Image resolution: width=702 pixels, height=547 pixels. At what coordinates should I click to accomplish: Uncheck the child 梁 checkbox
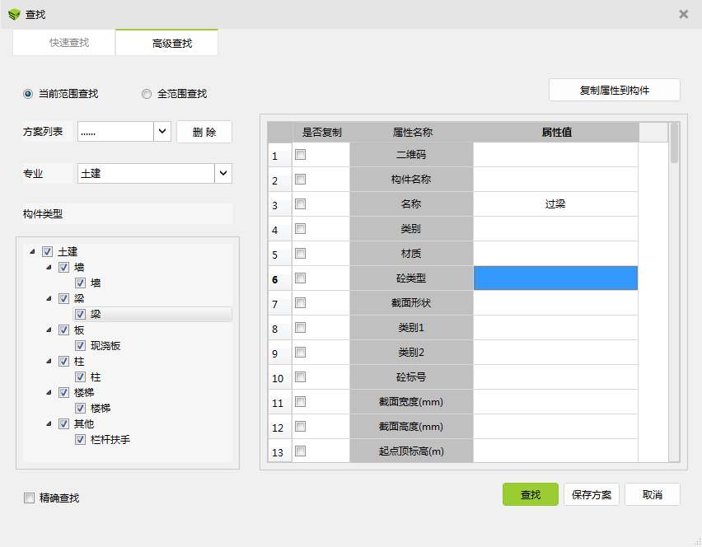[80, 314]
